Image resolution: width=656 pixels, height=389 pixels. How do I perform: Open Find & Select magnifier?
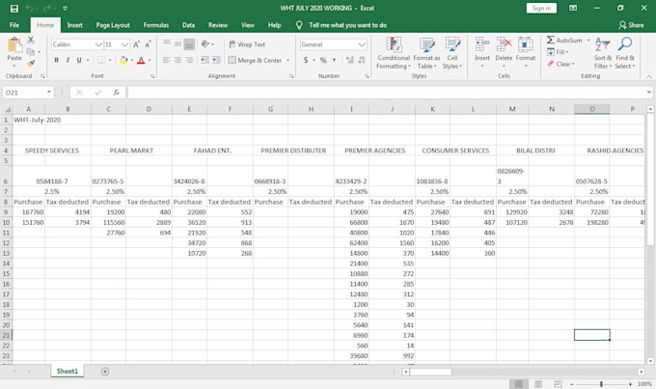click(625, 53)
